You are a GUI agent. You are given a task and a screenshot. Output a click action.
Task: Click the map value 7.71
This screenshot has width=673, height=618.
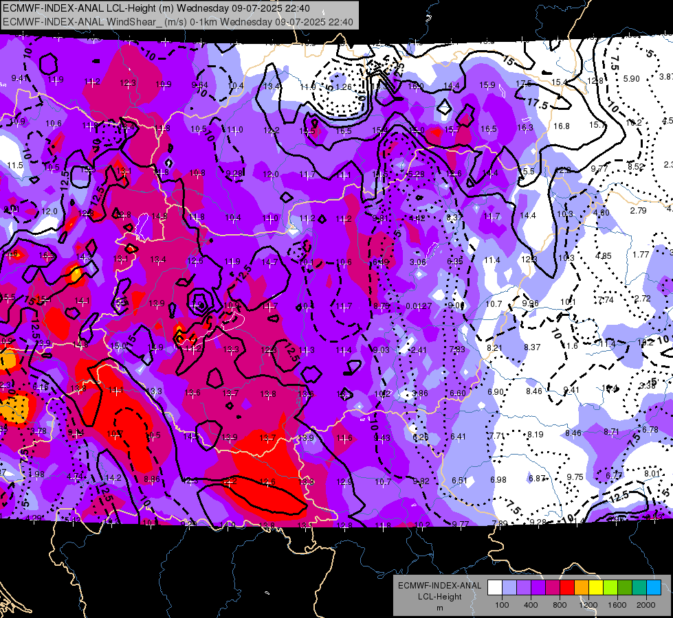click(x=497, y=436)
